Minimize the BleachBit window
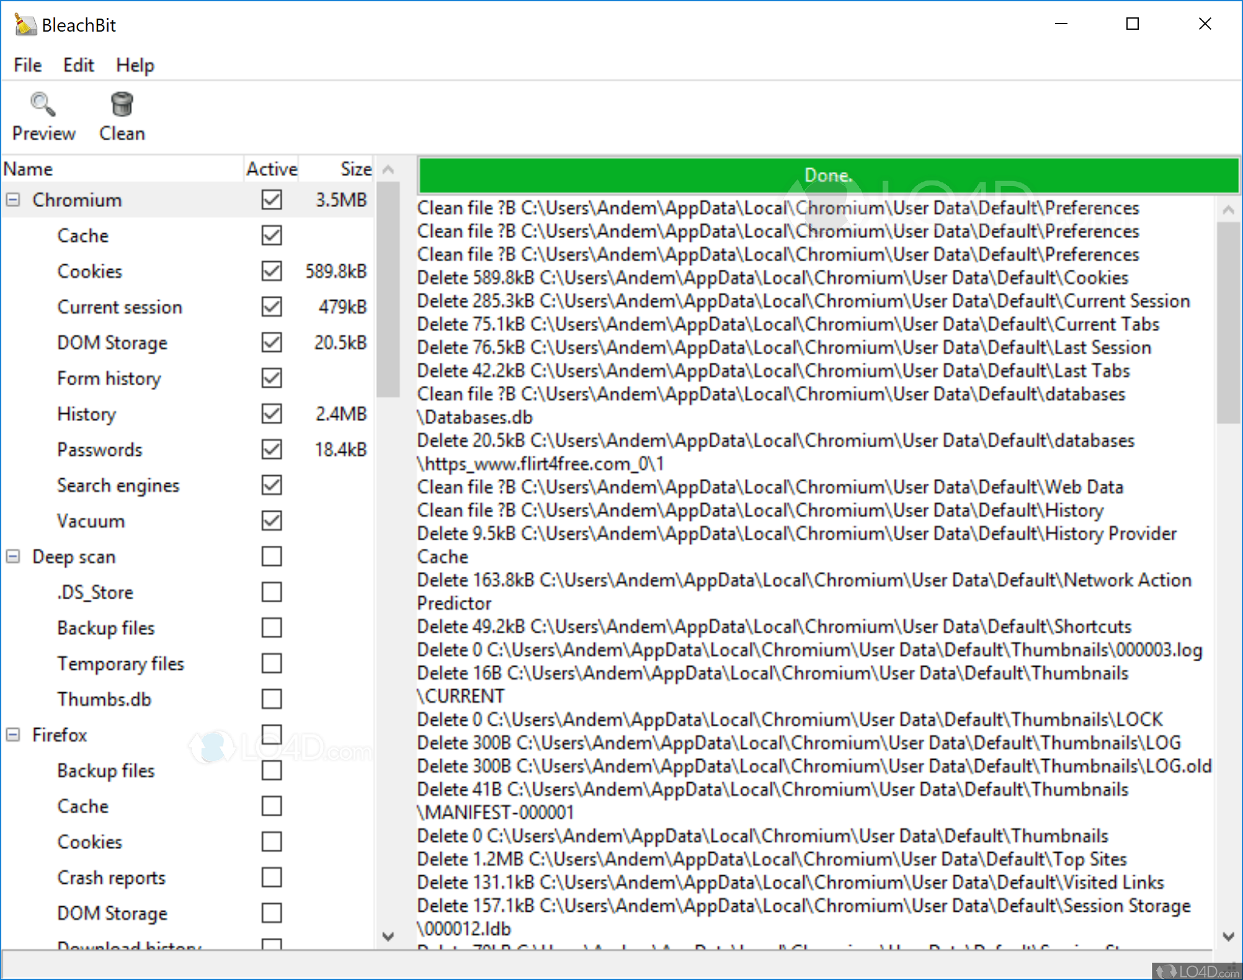 [1061, 24]
